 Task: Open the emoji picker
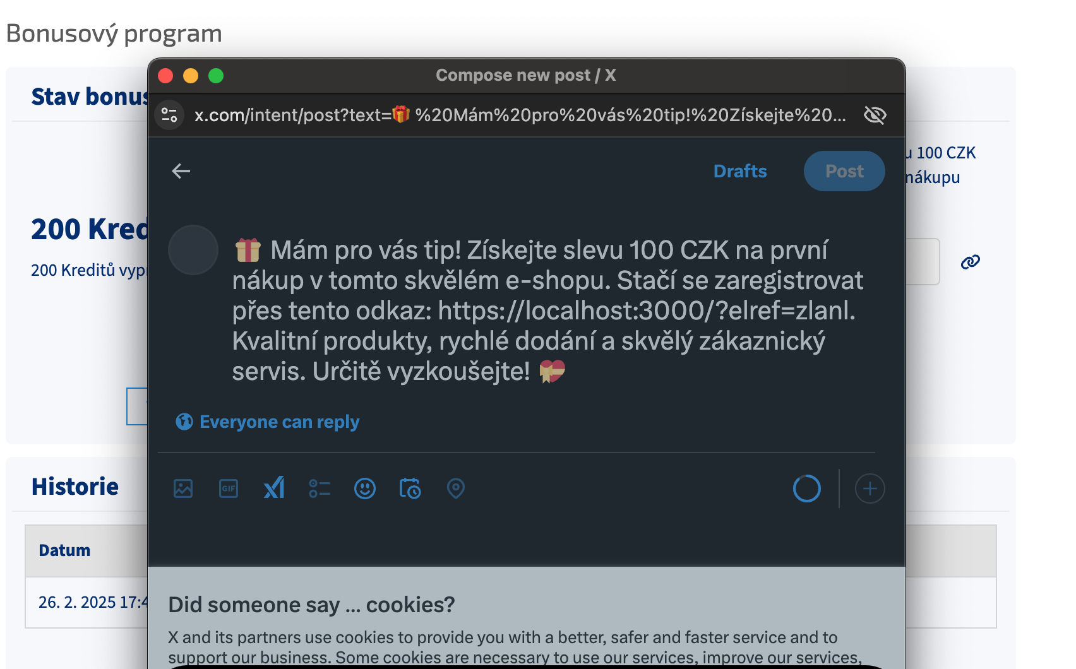pos(365,488)
